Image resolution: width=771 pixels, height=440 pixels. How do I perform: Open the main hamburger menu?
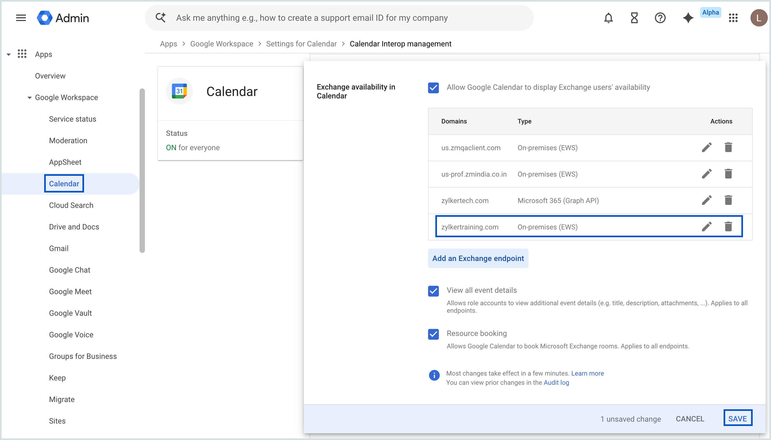point(21,18)
